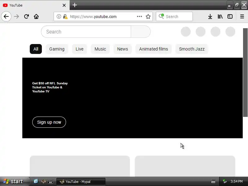This screenshot has height=186, width=248.
Task: Click the page vertical scrollbar thumb
Action: 245,73
